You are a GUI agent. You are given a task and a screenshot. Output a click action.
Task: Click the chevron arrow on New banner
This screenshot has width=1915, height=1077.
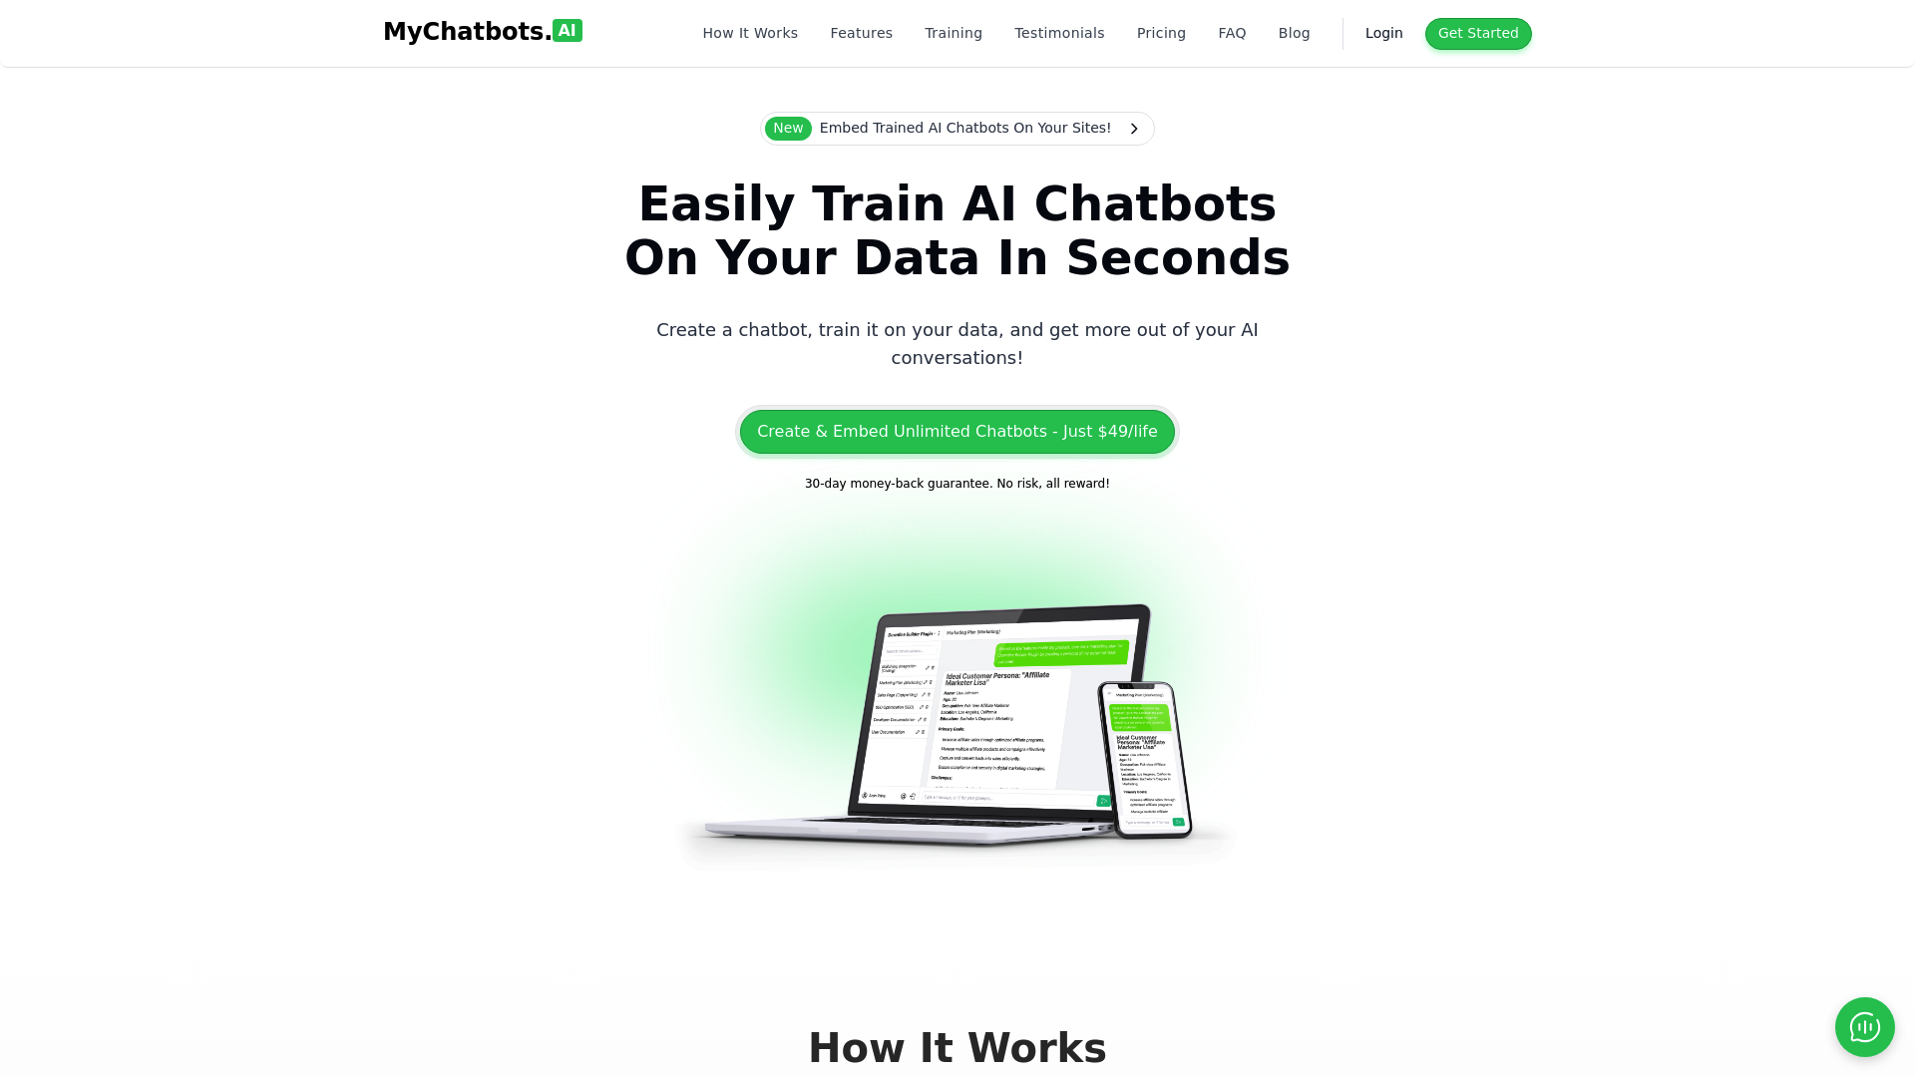(x=1134, y=128)
